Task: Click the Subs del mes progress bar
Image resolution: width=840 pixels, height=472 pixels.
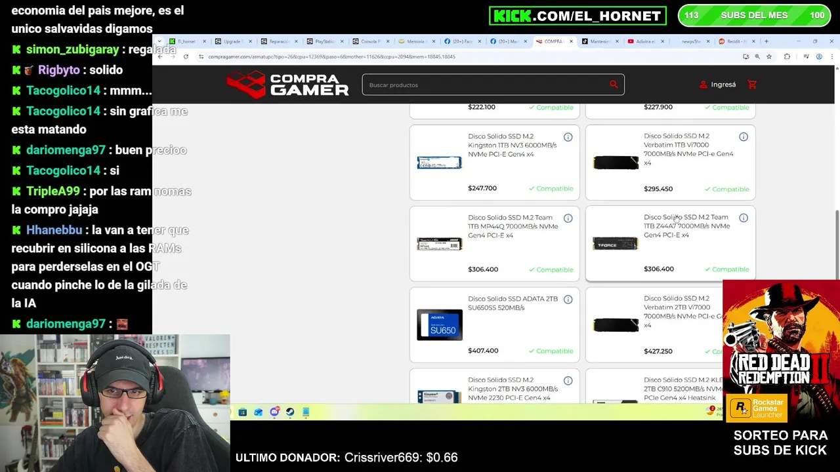Action: (755, 16)
